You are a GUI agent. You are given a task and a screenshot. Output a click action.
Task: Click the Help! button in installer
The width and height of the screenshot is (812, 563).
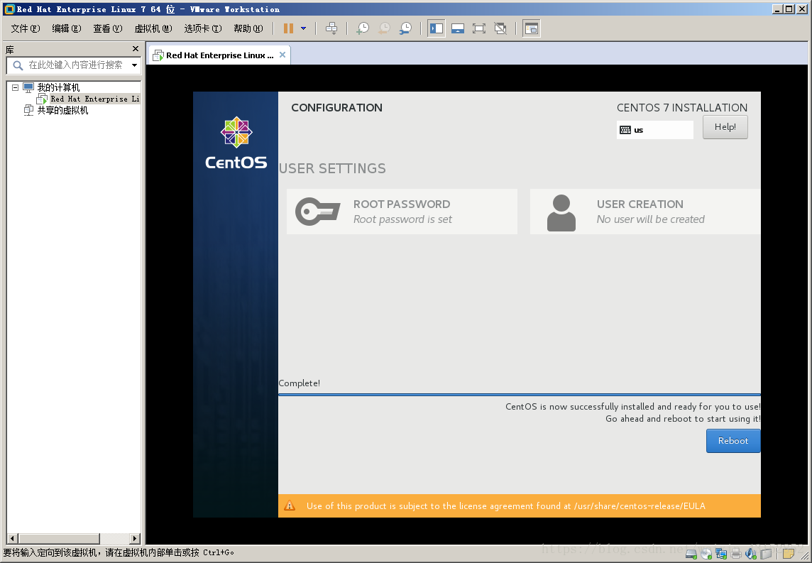point(725,127)
